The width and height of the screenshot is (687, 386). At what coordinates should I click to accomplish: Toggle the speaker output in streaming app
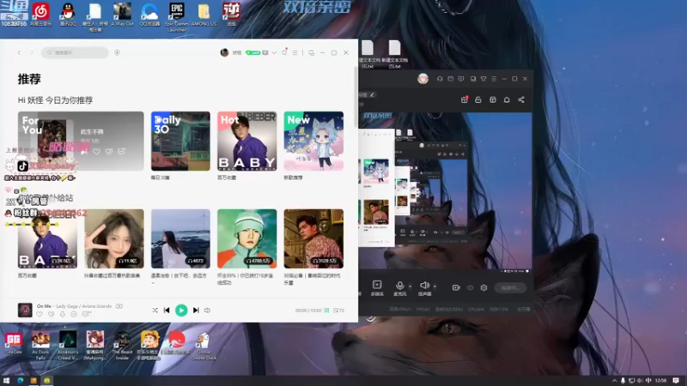[x=424, y=288]
